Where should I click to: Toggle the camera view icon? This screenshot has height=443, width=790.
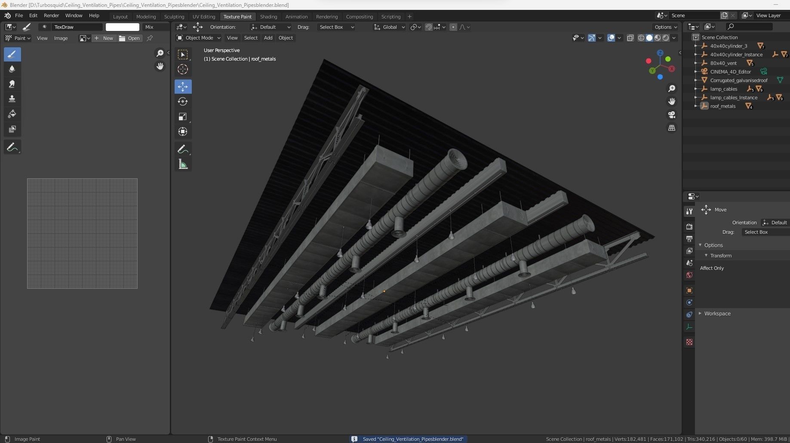click(x=671, y=115)
